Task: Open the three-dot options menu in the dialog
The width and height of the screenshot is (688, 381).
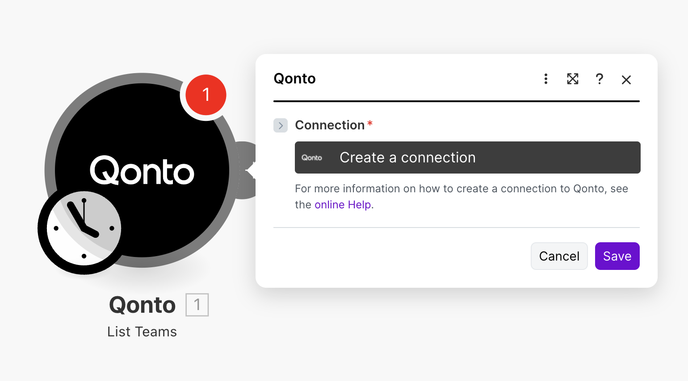Action: (x=545, y=79)
